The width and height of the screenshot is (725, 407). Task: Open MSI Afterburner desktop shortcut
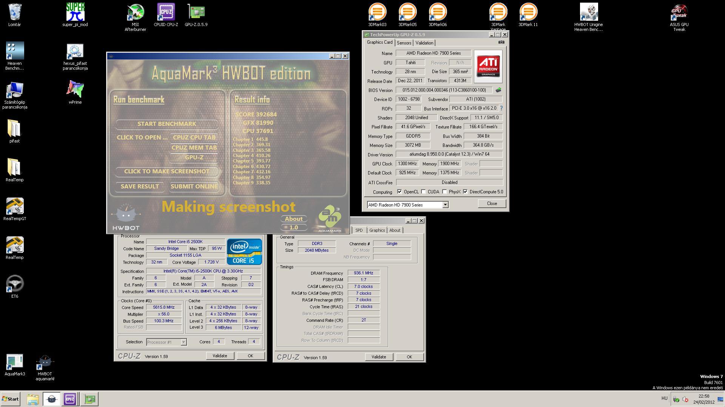tap(136, 17)
